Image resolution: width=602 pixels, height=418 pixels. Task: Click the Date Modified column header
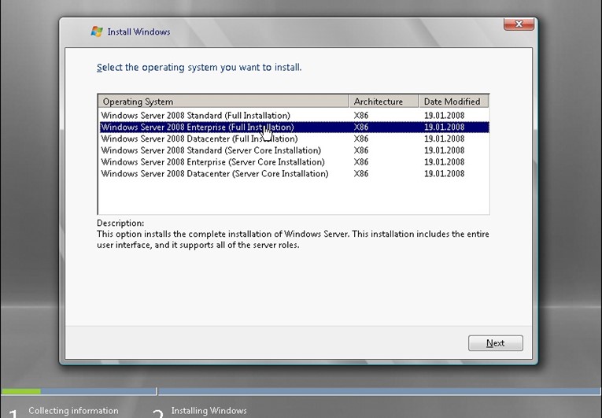[x=452, y=102]
